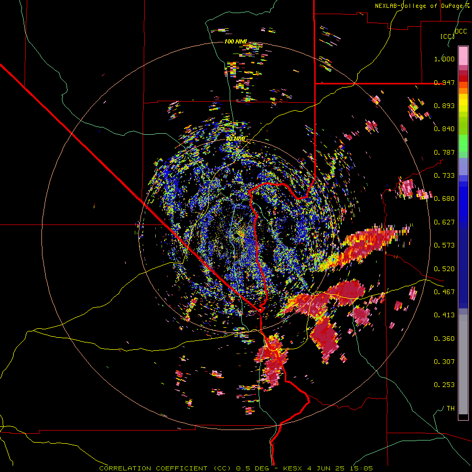Click the 50 NMI range ring label
472x472 pixels.
tap(235, 139)
